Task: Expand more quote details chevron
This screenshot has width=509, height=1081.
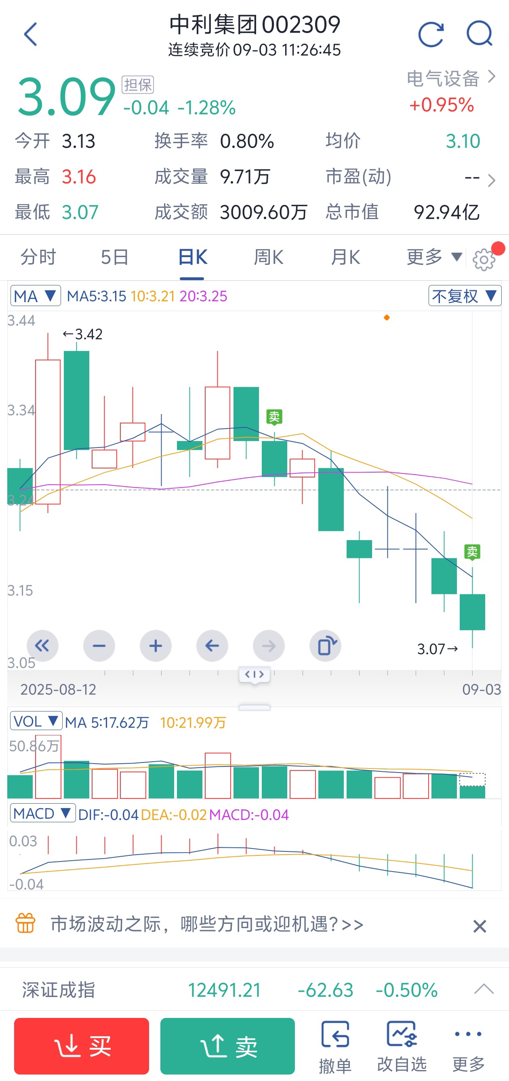Action: pos(491,181)
